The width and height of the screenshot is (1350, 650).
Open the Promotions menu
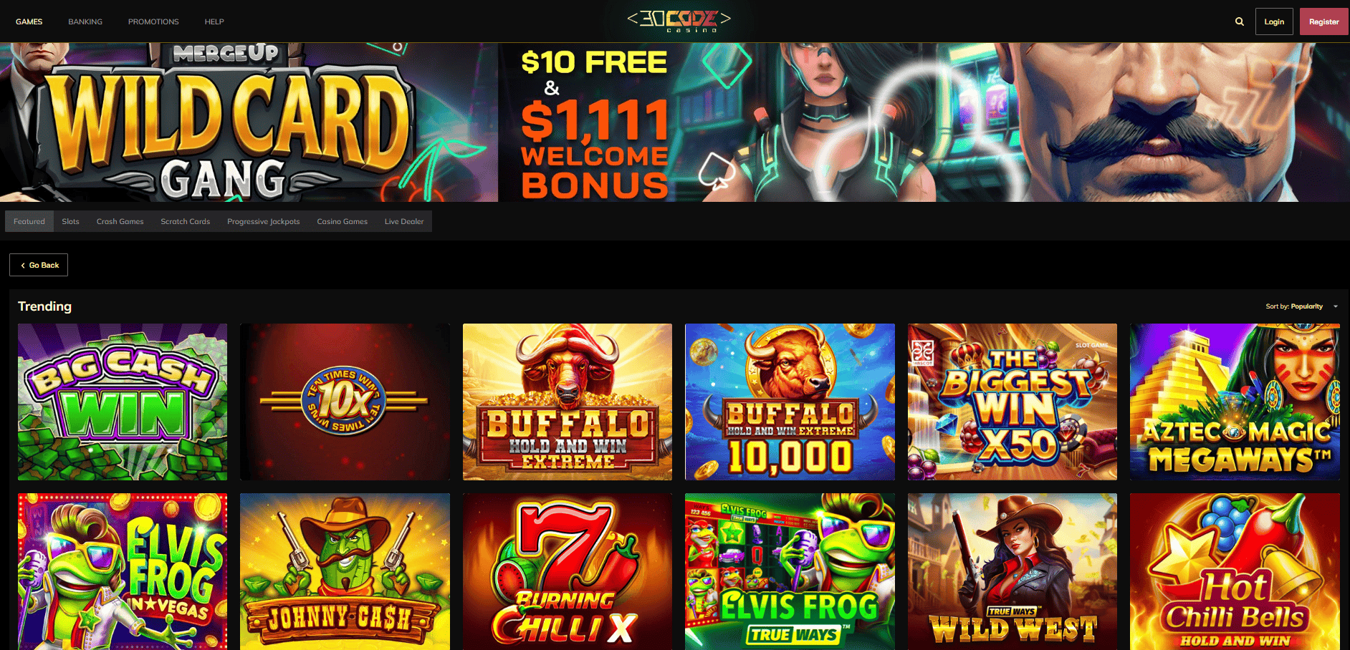153,21
